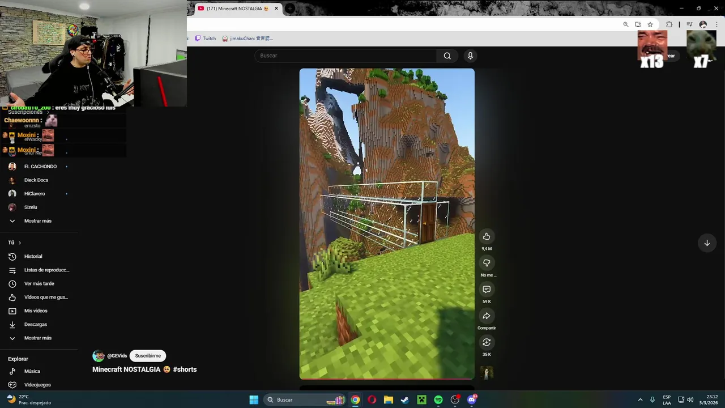Viewport: 725px width, 408px height.
Task: Open Steam from the taskbar
Action: (405, 399)
